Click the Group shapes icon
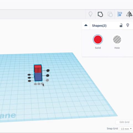 click(x=100, y=14)
